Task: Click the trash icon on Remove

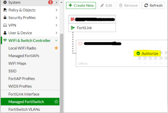Action: coord(121,5)
